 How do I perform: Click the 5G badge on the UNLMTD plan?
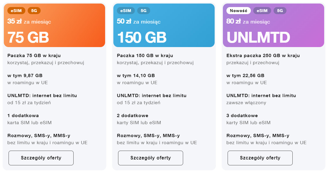280,11
